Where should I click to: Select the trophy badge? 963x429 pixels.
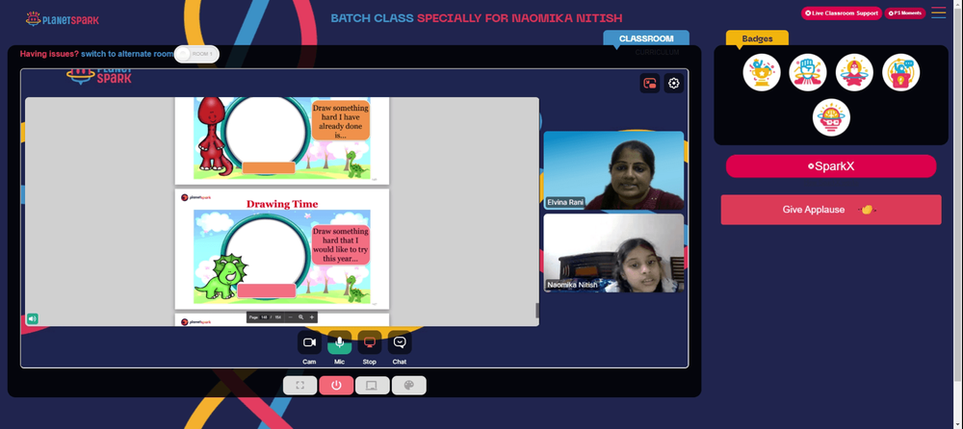coord(762,72)
